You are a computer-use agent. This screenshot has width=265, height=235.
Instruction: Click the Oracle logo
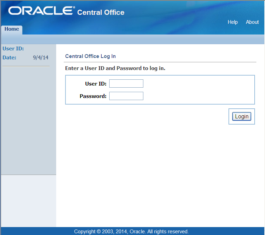click(x=42, y=11)
